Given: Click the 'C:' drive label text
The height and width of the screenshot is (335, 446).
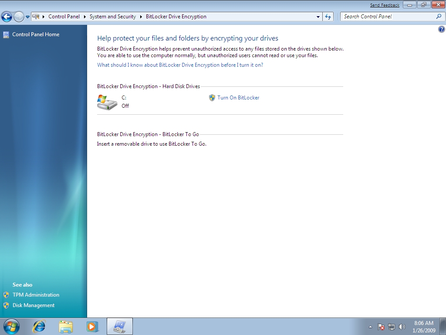Looking at the screenshot, I should 124,98.
